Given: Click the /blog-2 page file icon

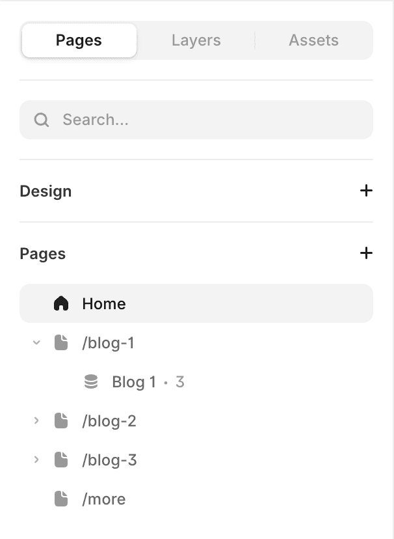Looking at the screenshot, I should [61, 421].
